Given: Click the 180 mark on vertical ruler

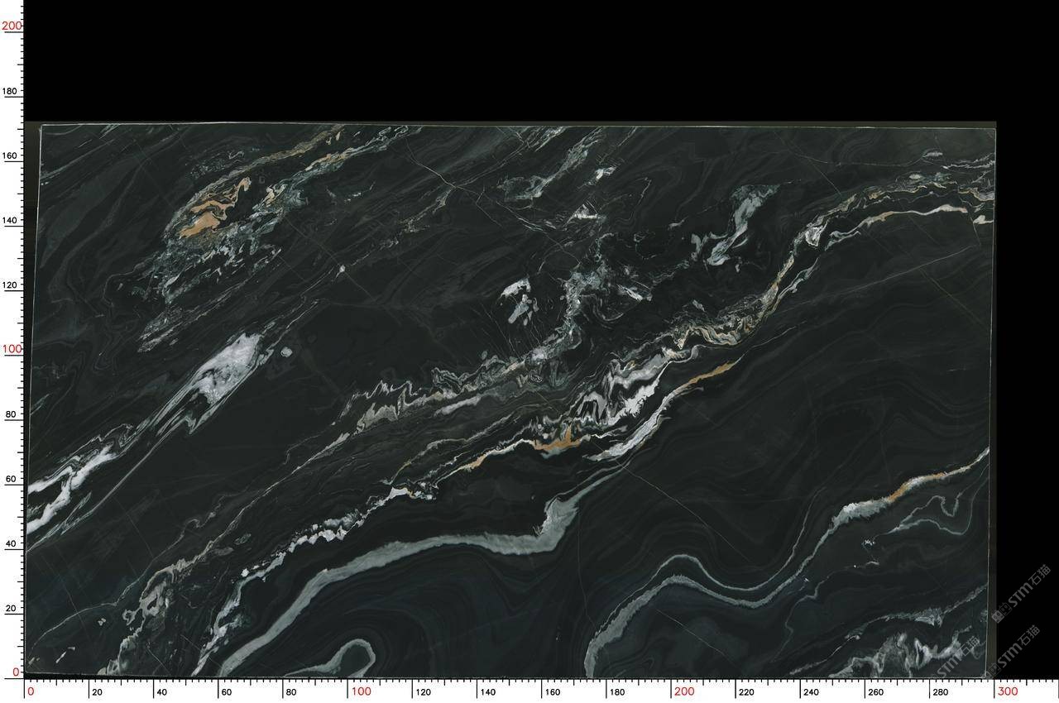Looking at the screenshot, I should click(11, 91).
